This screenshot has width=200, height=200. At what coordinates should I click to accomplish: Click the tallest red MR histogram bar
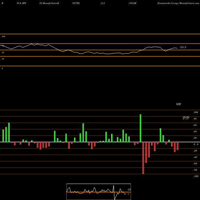click(143, 158)
